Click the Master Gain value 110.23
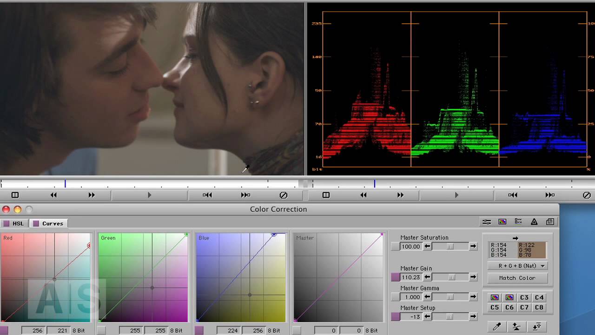 point(411,277)
